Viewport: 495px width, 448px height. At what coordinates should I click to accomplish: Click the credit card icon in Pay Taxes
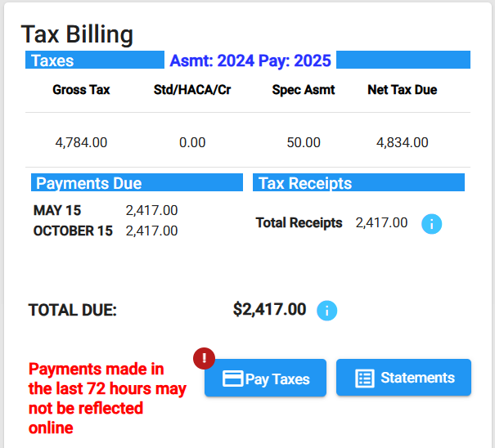click(233, 379)
